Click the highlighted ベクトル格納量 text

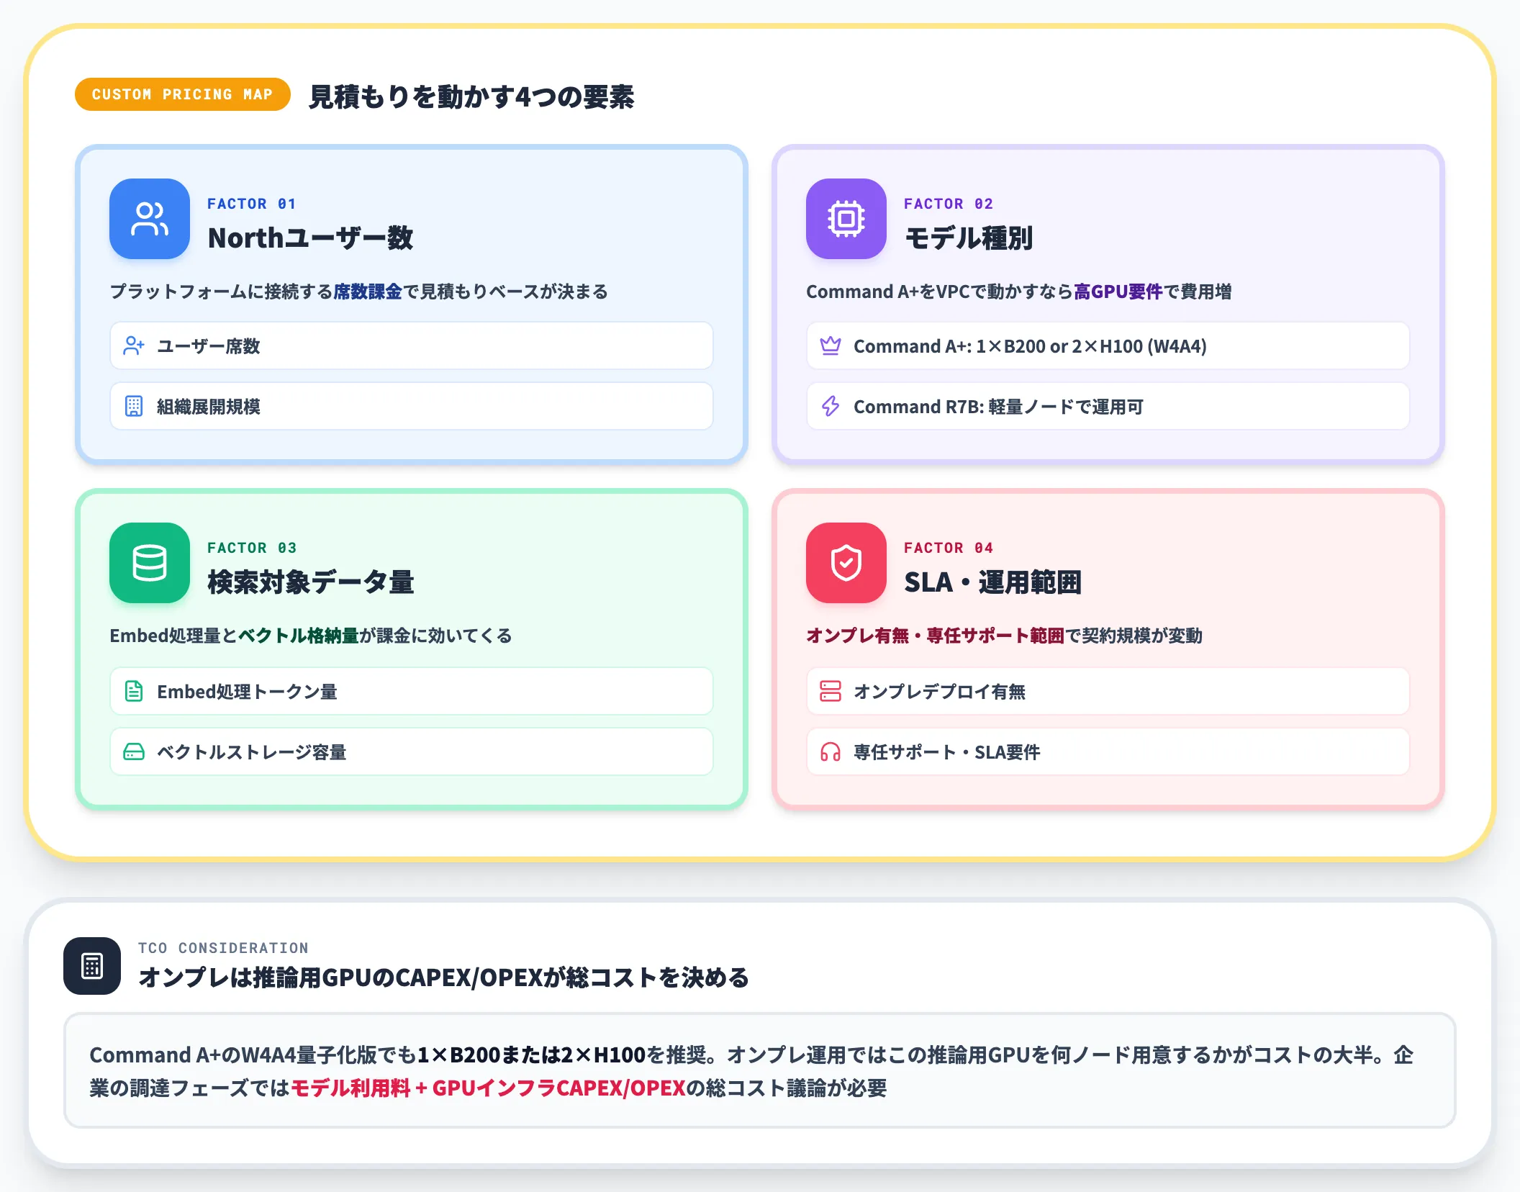coord(299,636)
